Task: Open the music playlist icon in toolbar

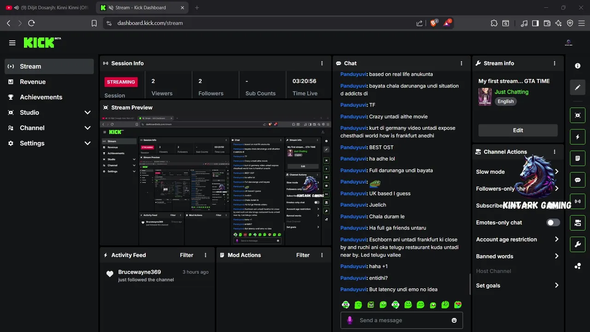Action: click(x=524, y=23)
